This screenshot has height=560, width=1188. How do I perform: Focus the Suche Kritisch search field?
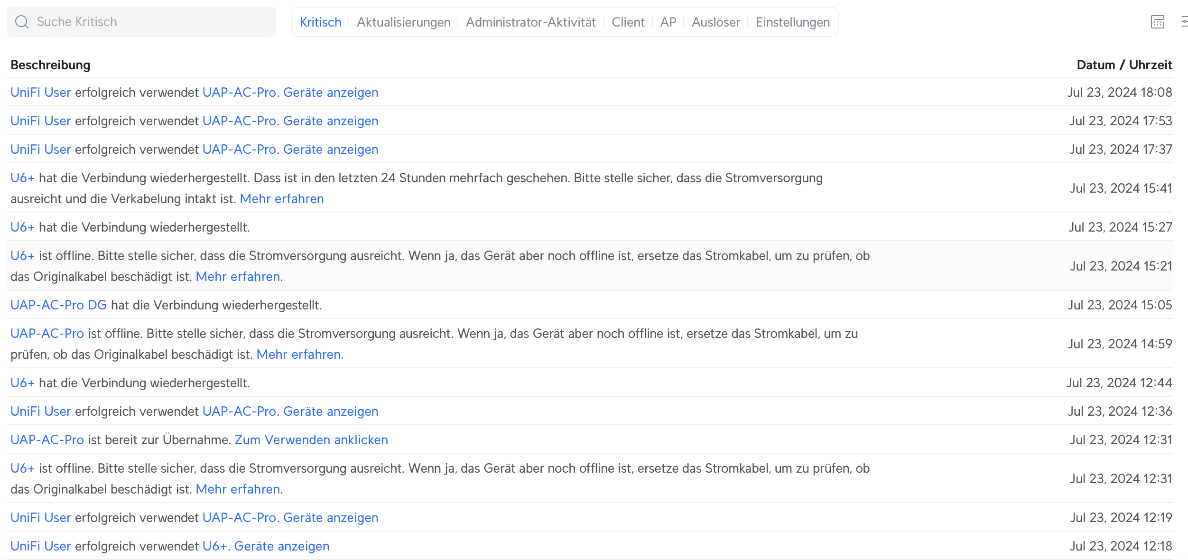(152, 22)
